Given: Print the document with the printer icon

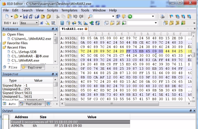Looking at the screenshot, I should click(x=162, y=16).
